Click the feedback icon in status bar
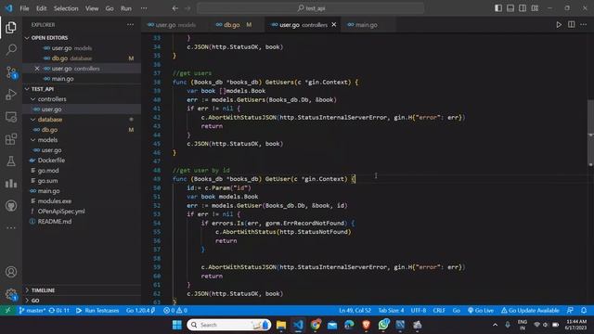 click(x=570, y=310)
